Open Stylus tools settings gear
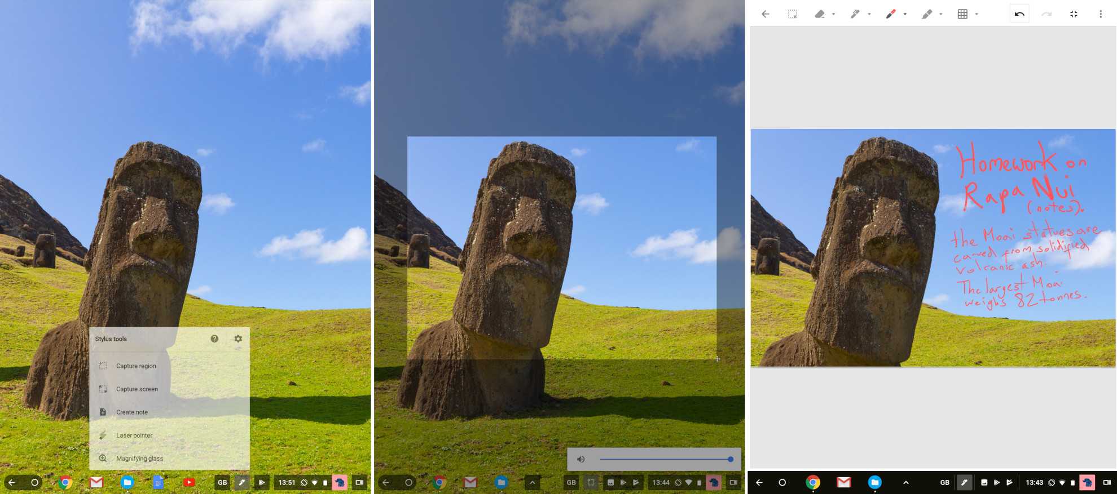This screenshot has width=1117, height=494. 238,339
